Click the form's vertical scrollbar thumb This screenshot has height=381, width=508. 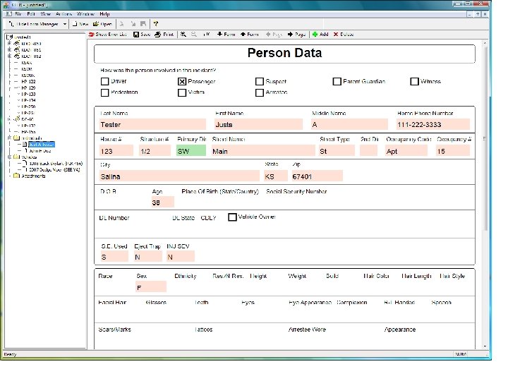[485, 139]
